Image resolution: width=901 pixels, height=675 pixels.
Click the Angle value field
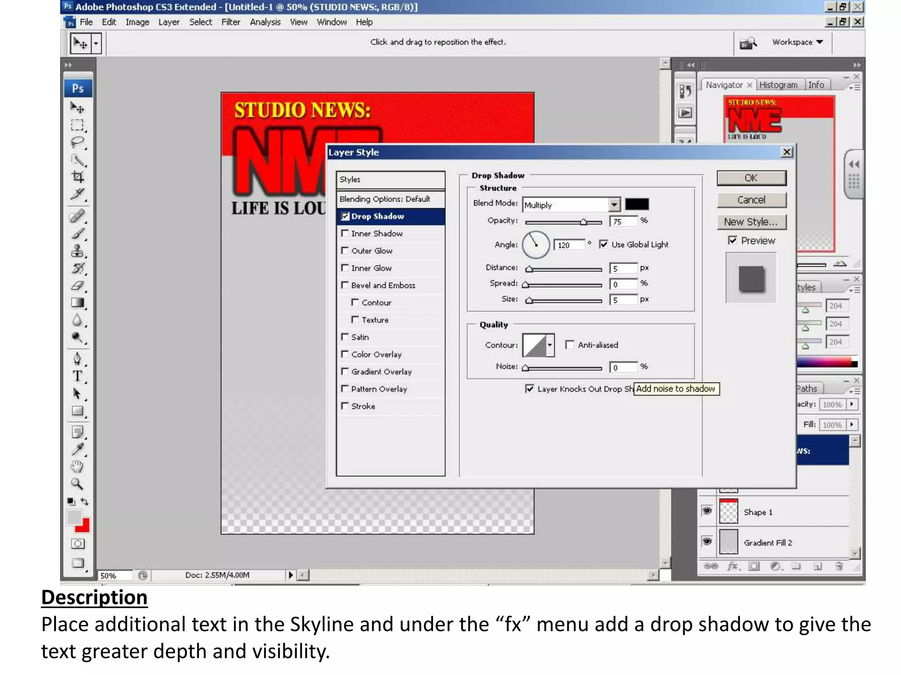(x=569, y=245)
